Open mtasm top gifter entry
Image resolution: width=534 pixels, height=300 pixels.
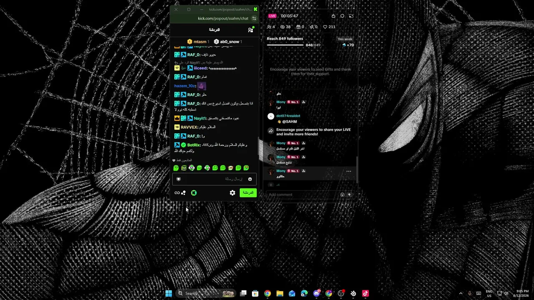[x=198, y=42]
